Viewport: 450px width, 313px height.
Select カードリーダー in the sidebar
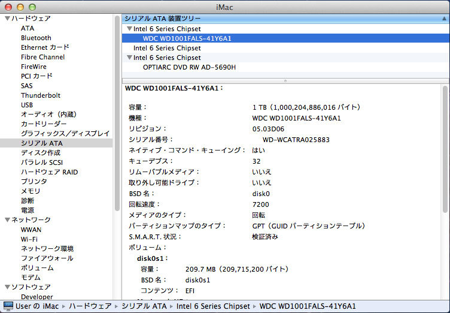pyautogui.click(x=44, y=124)
